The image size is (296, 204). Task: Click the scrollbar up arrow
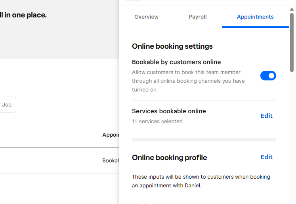click(292, 9)
